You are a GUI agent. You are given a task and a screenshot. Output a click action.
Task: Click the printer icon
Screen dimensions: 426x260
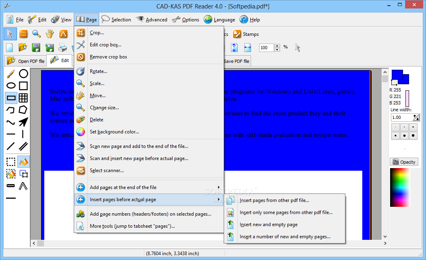click(63, 48)
